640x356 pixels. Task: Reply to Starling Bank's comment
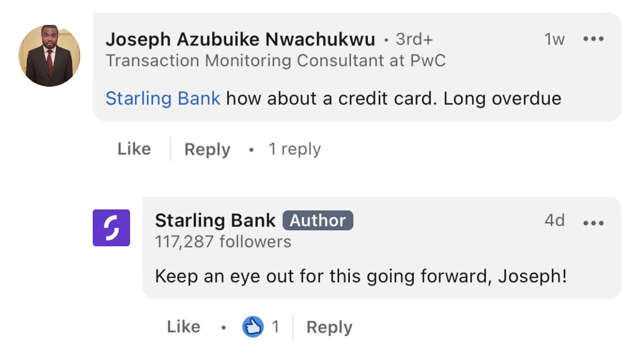329,327
